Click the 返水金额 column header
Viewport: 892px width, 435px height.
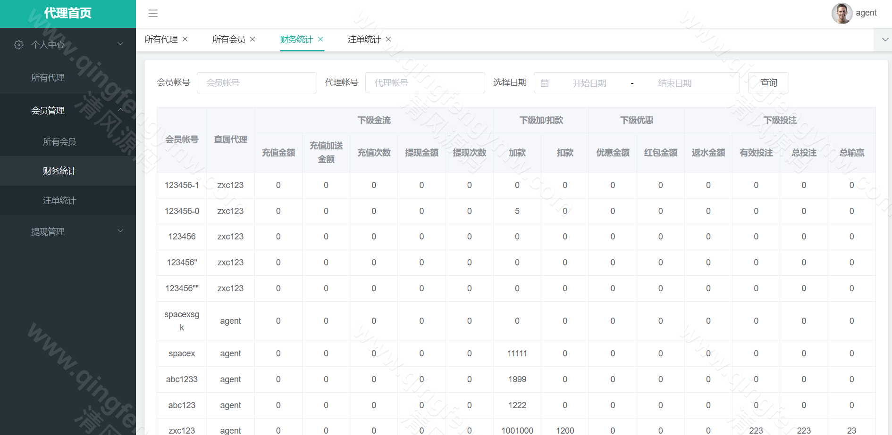[x=708, y=153]
